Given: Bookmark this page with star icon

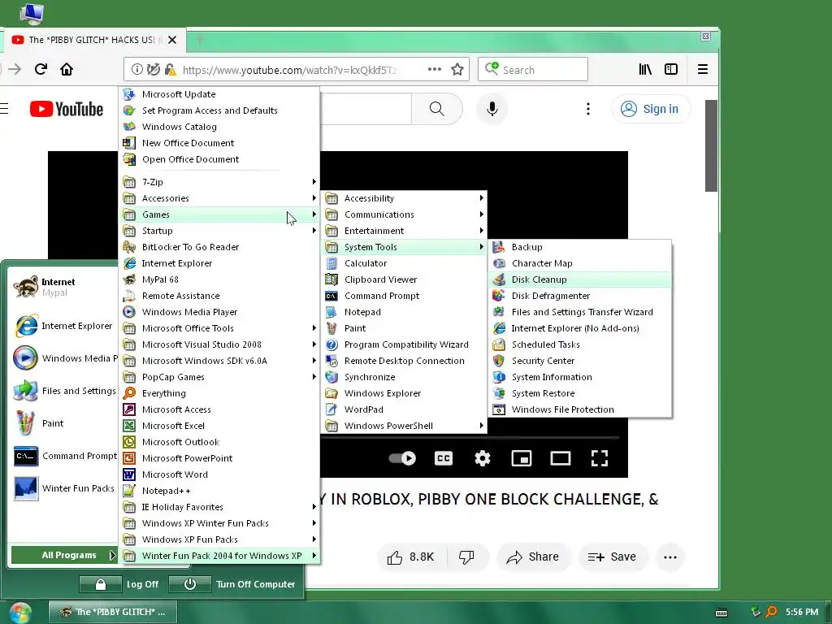Looking at the screenshot, I should [457, 70].
